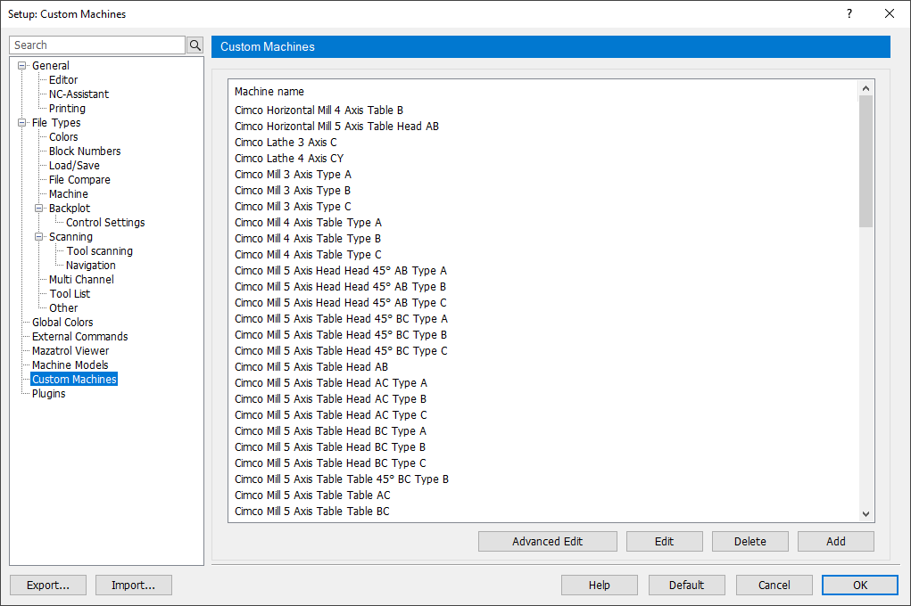The height and width of the screenshot is (606, 911).
Task: Open the Colors settings page
Action: click(62, 136)
